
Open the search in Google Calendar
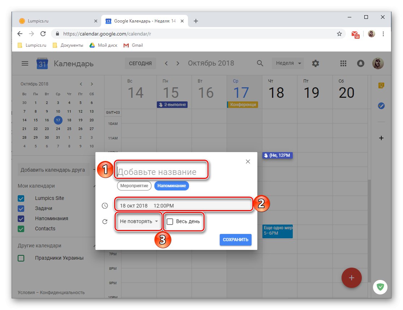click(x=260, y=63)
